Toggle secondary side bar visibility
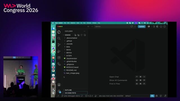This screenshot has width=180, height=101. pyautogui.click(x=165, y=26)
